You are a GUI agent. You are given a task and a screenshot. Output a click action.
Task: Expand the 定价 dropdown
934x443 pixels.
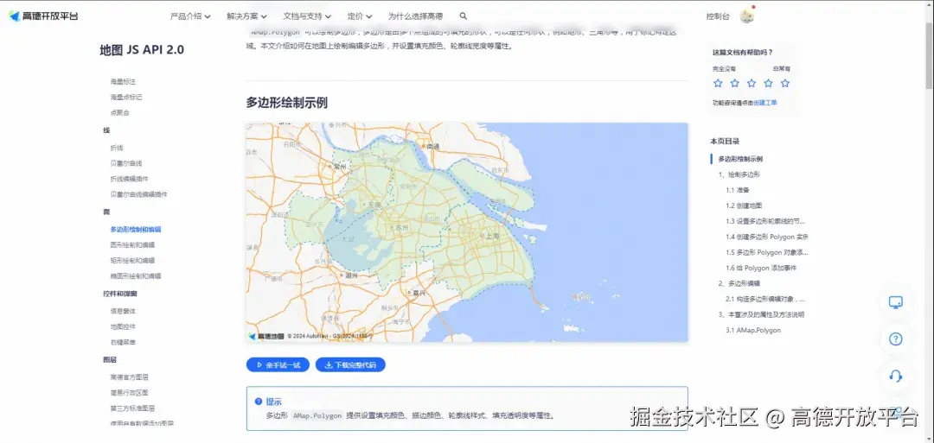[x=360, y=16]
